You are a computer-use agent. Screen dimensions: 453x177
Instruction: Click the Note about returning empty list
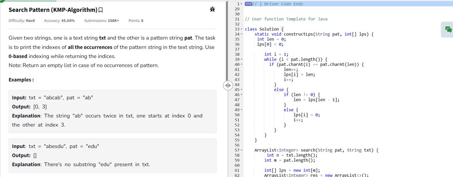tap(83, 66)
